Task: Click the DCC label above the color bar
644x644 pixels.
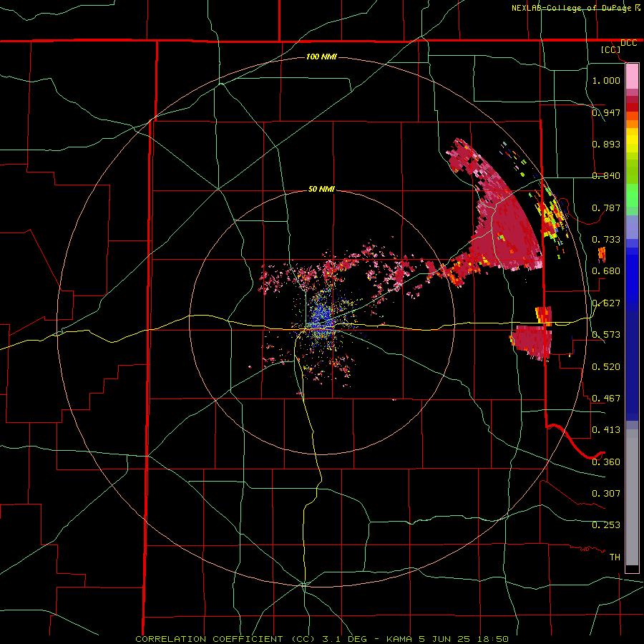Action: [629, 43]
